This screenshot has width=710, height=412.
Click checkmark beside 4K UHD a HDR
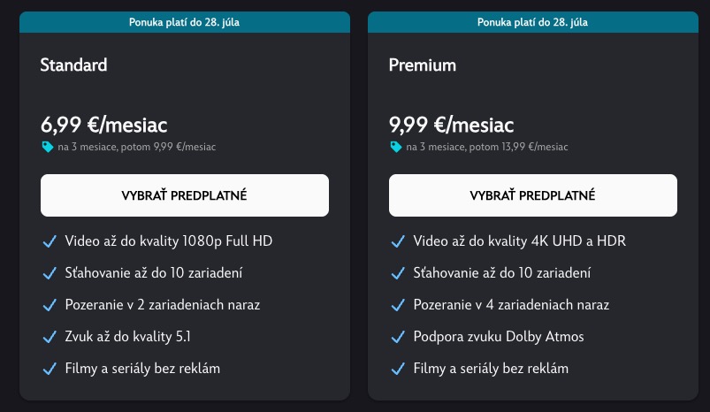tap(398, 241)
